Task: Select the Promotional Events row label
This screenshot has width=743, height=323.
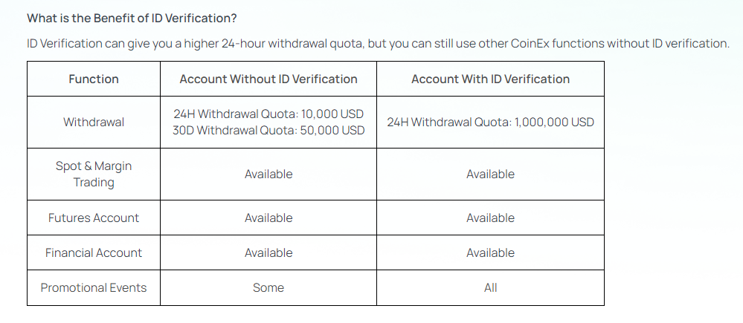Action: [94, 287]
